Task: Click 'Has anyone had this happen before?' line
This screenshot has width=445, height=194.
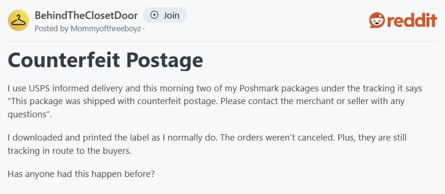Action: tap(81, 174)
